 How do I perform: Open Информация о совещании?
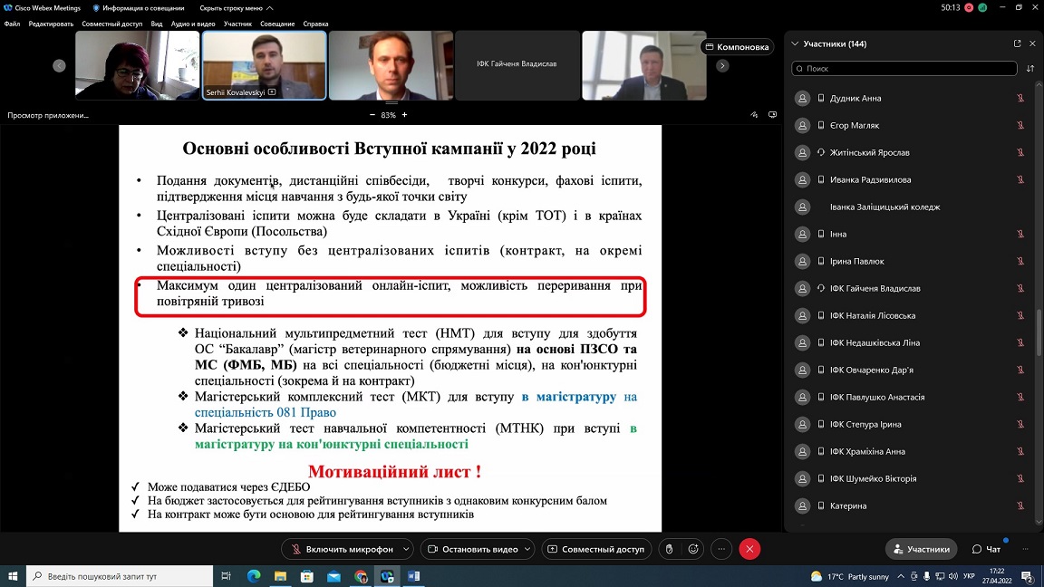point(139,8)
